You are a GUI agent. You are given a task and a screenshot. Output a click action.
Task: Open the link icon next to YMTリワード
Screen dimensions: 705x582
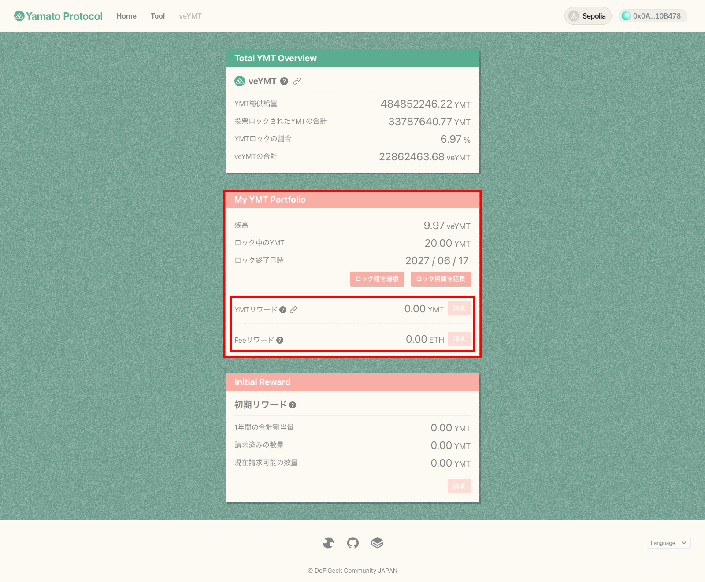click(293, 310)
